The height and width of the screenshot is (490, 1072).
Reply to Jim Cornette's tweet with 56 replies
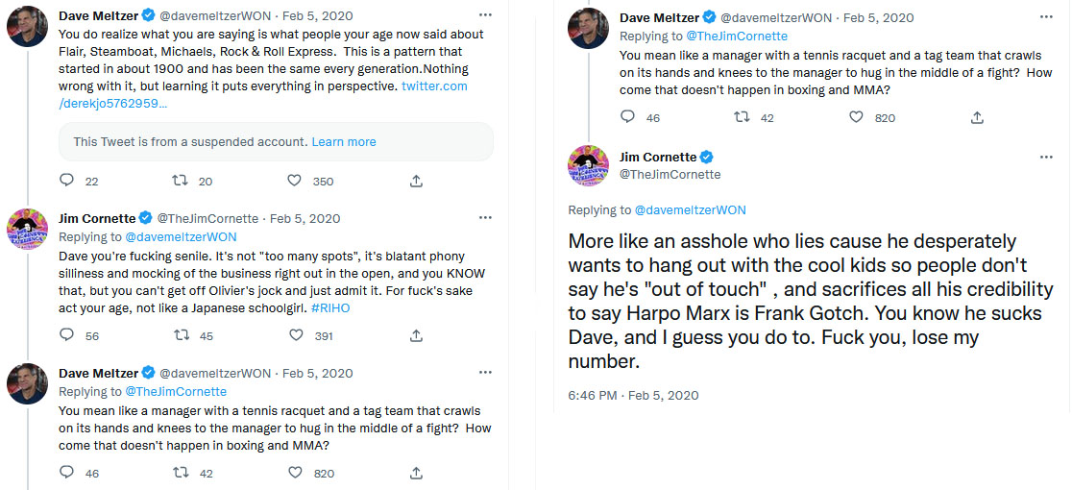click(66, 335)
